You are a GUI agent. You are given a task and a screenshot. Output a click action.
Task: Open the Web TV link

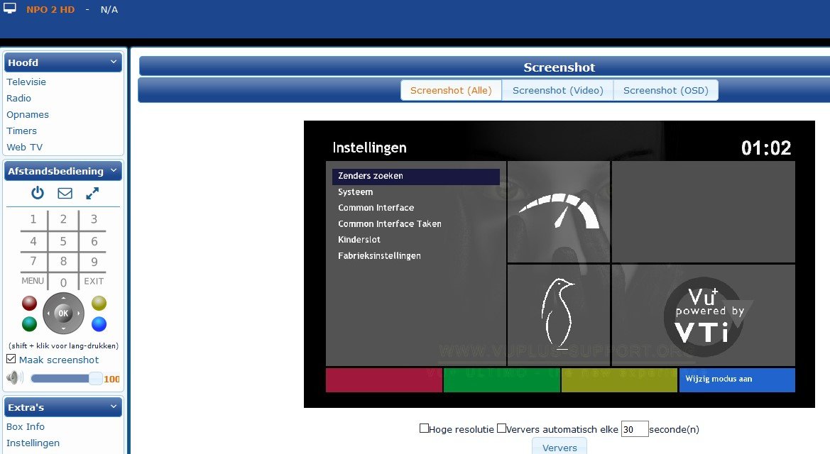[x=24, y=148]
